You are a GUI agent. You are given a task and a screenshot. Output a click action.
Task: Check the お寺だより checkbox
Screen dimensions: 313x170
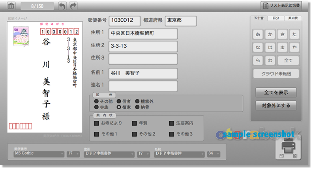coord(97,123)
